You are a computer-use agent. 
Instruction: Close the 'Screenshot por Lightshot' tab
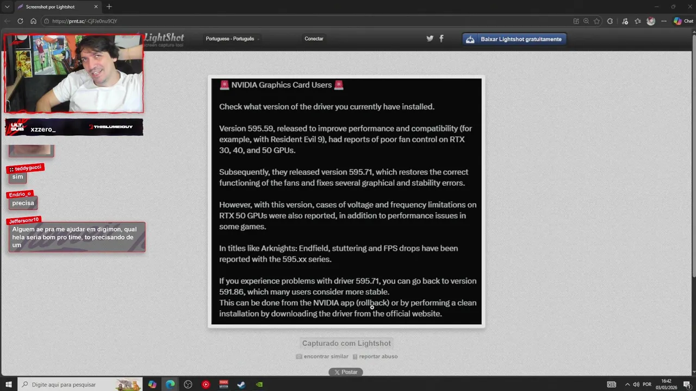96,7
